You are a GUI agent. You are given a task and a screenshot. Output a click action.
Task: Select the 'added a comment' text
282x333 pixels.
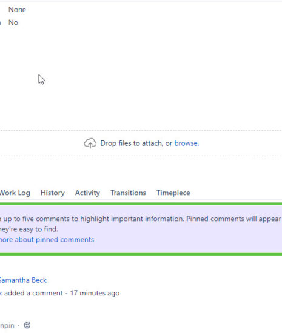point(33,293)
